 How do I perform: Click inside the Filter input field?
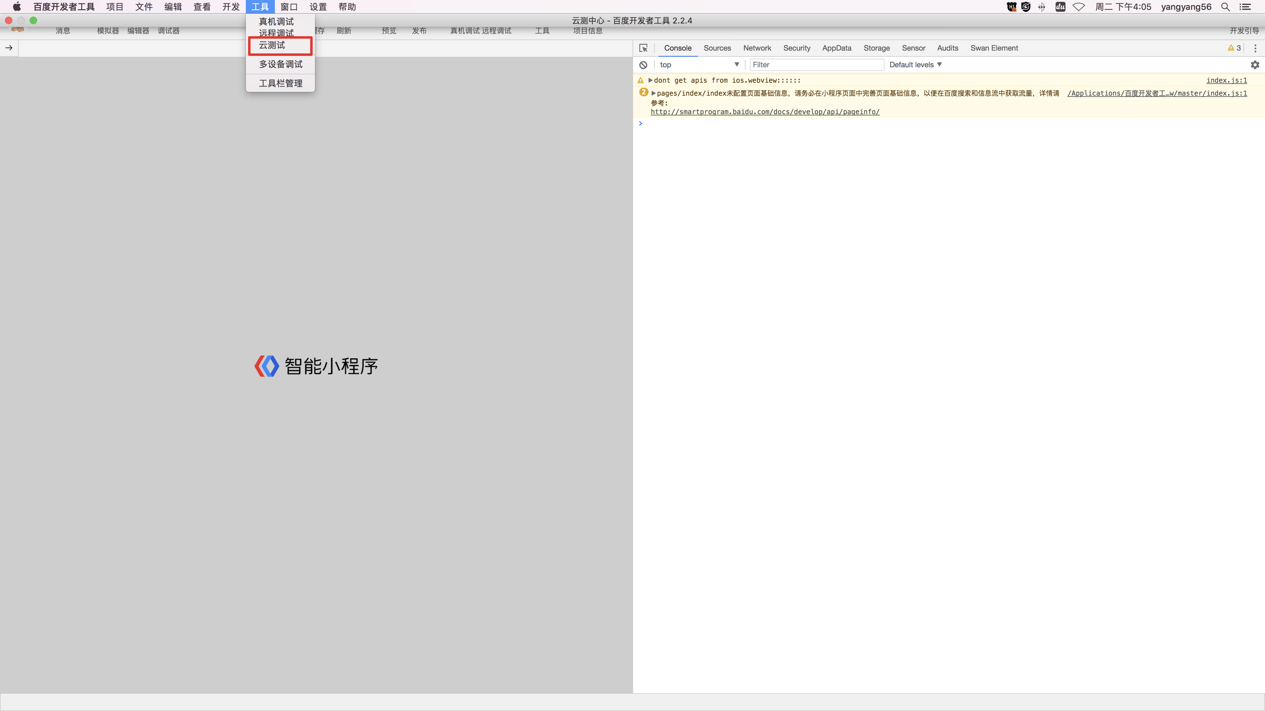point(816,64)
